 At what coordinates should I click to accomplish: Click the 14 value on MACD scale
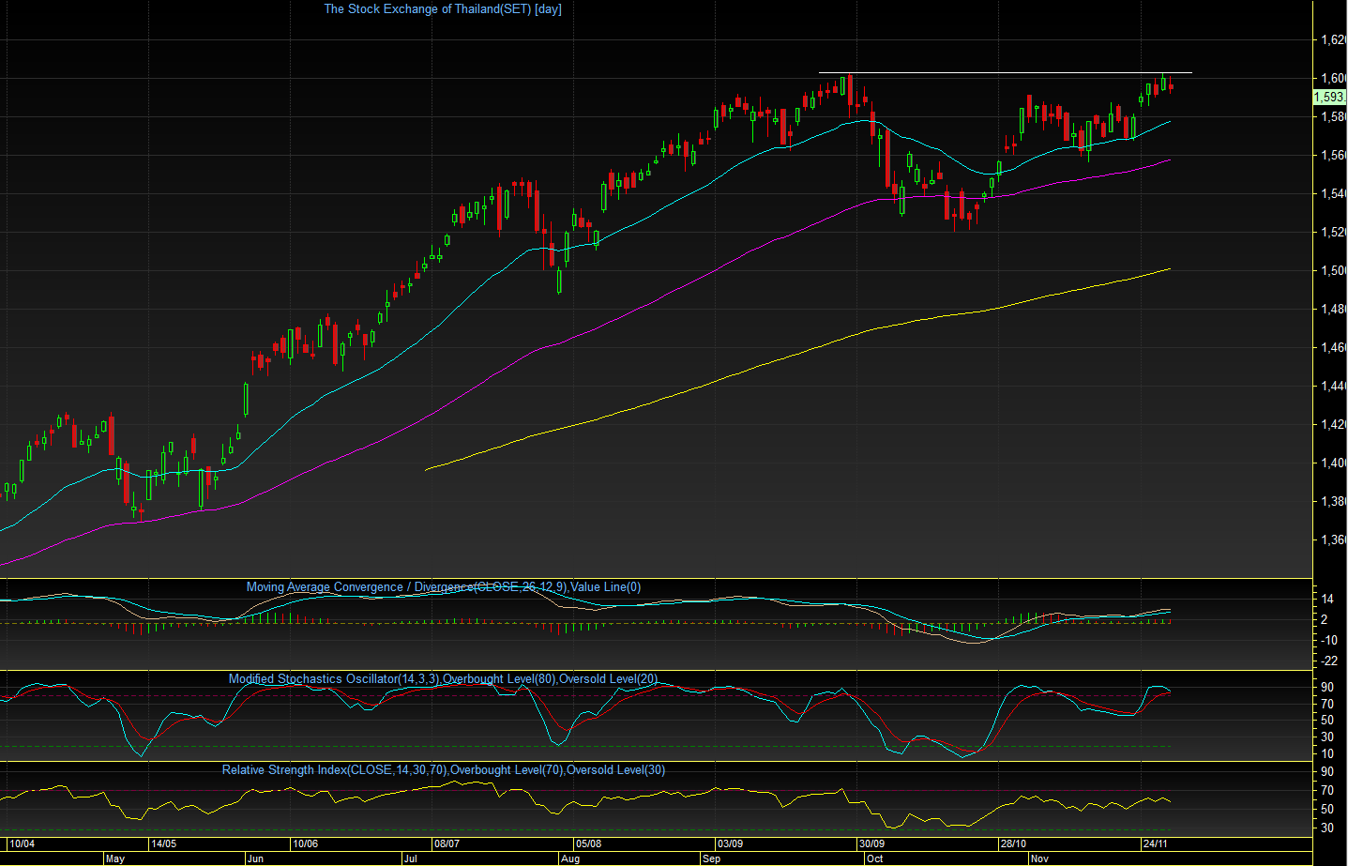1327,599
